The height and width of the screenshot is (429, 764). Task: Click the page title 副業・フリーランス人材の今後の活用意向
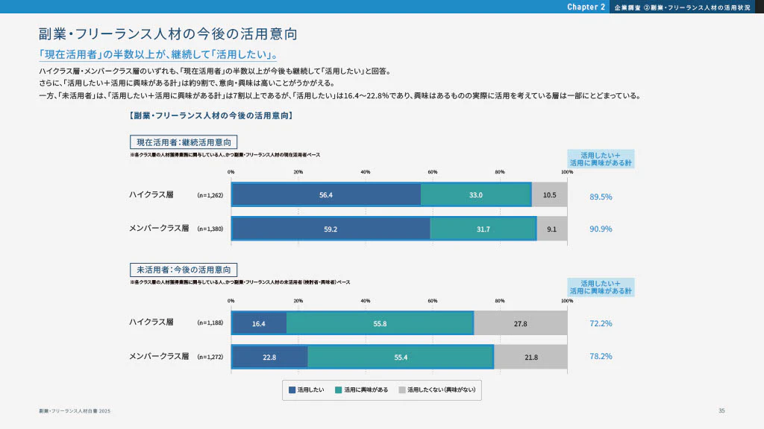168,34
